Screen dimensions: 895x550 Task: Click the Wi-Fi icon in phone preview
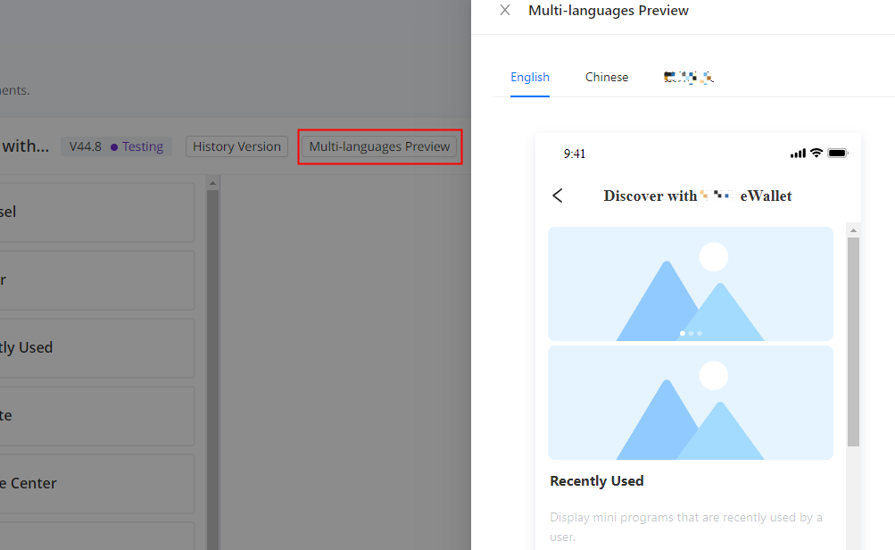point(816,153)
